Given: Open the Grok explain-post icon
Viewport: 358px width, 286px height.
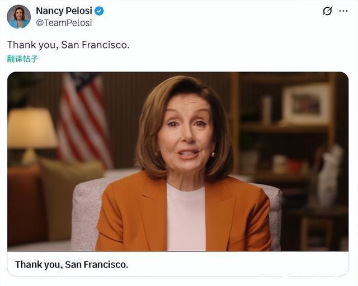Looking at the screenshot, I should (x=327, y=11).
